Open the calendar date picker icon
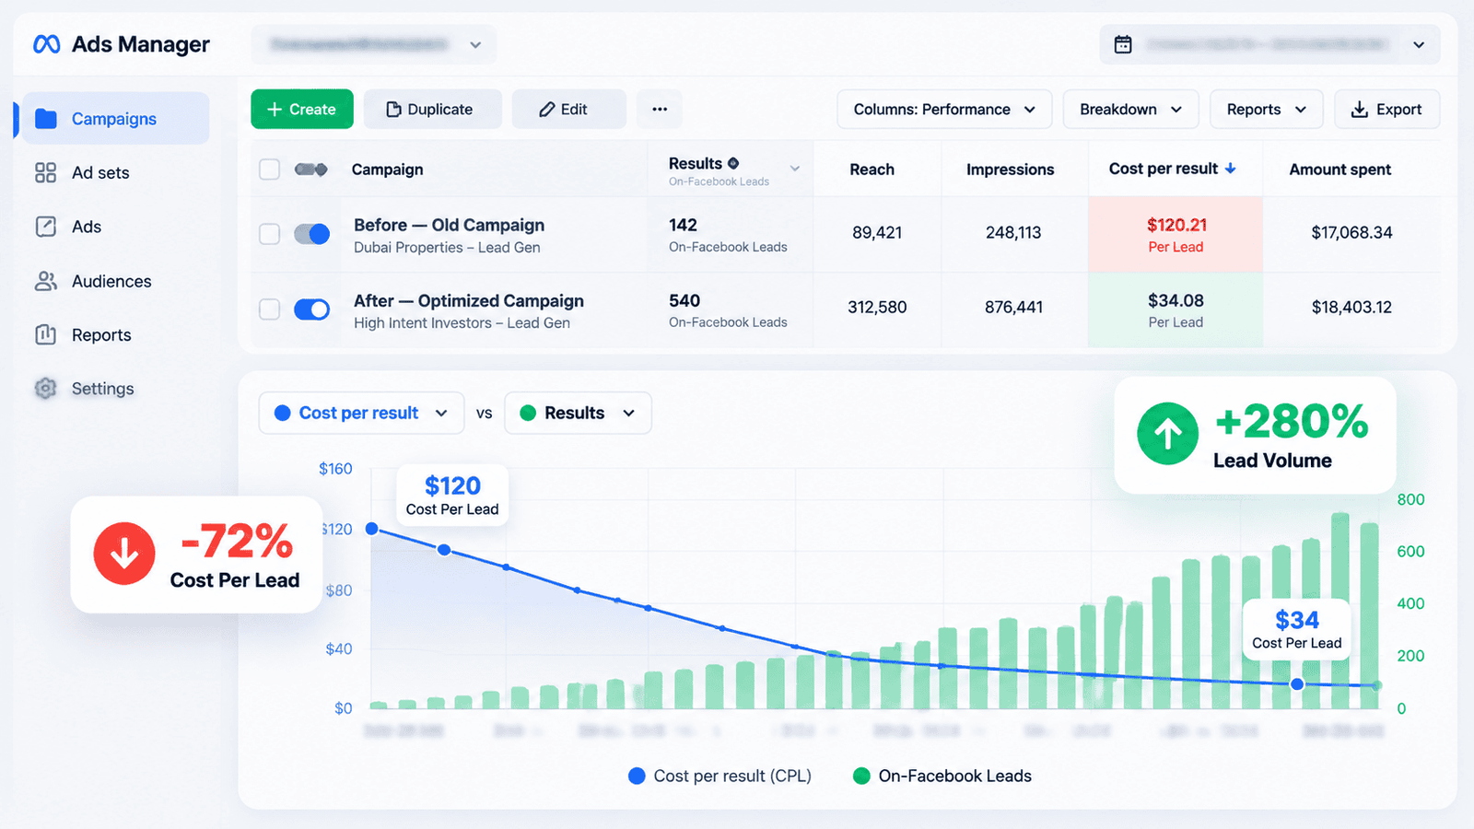 [x=1123, y=44]
